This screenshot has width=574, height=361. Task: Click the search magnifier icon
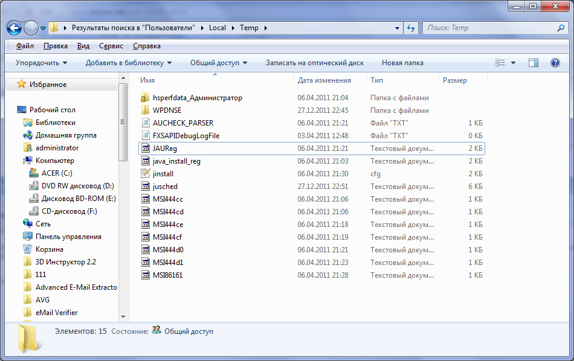click(561, 28)
